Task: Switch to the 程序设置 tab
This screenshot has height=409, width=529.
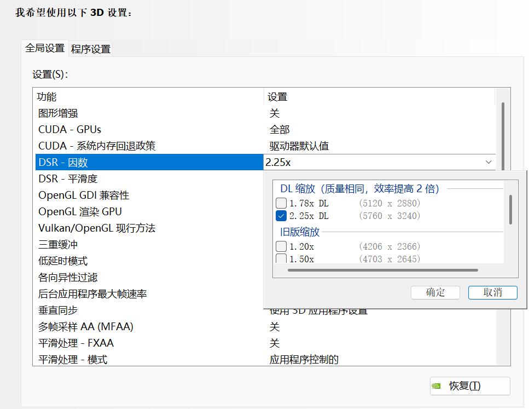Action: (91, 49)
